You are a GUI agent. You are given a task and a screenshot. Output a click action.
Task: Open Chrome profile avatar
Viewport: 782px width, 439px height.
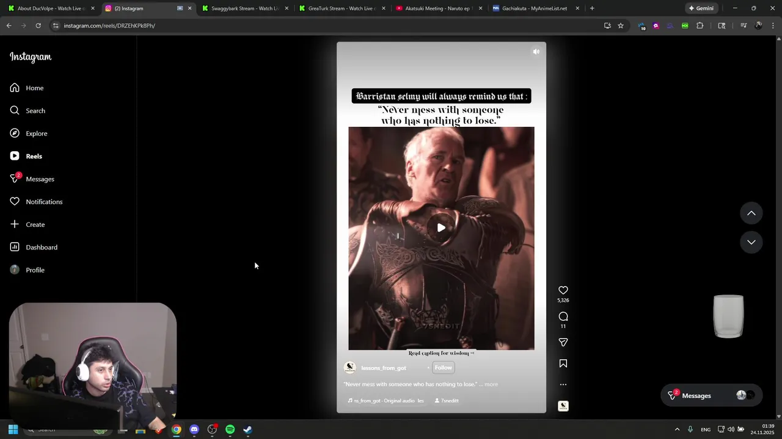point(758,26)
